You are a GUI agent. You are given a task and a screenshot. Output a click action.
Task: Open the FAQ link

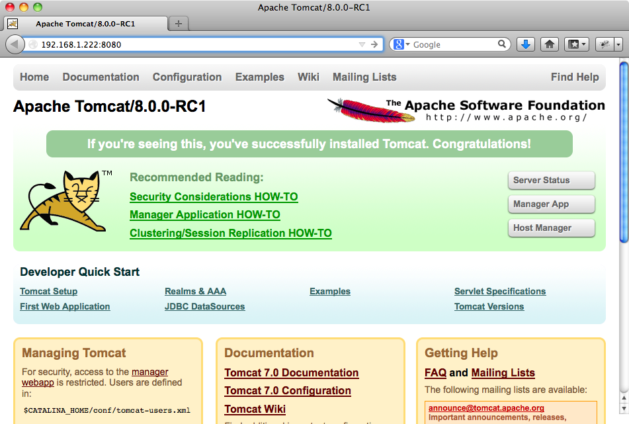pyautogui.click(x=435, y=372)
